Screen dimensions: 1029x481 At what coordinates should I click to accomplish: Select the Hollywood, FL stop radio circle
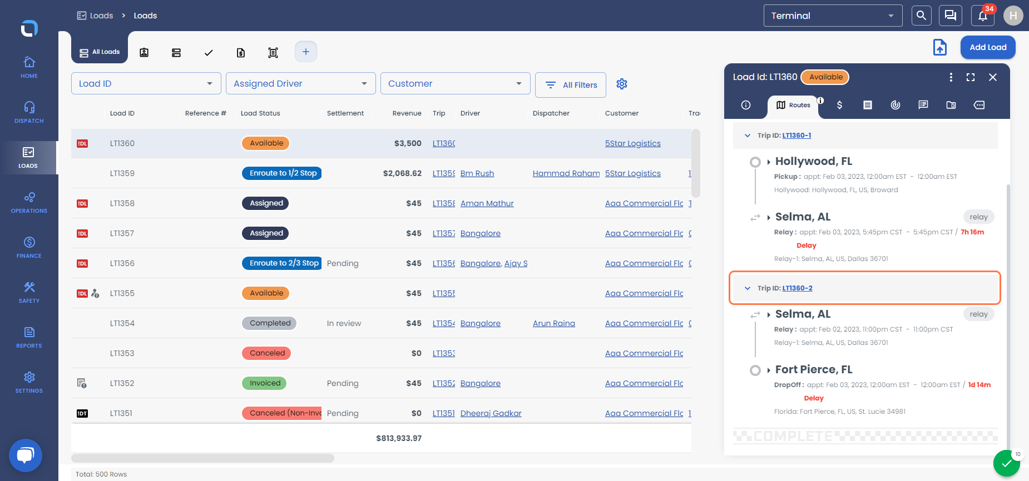click(x=755, y=162)
